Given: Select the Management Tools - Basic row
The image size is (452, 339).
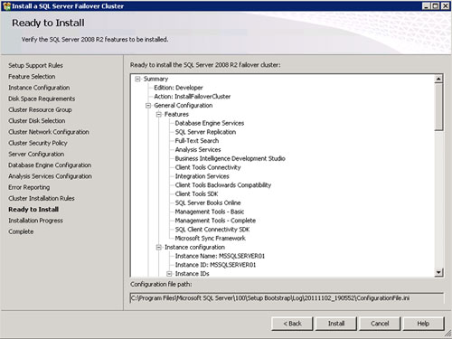Looking at the screenshot, I should pos(210,212).
